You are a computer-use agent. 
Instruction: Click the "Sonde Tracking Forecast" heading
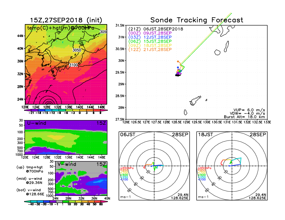coord(197,20)
